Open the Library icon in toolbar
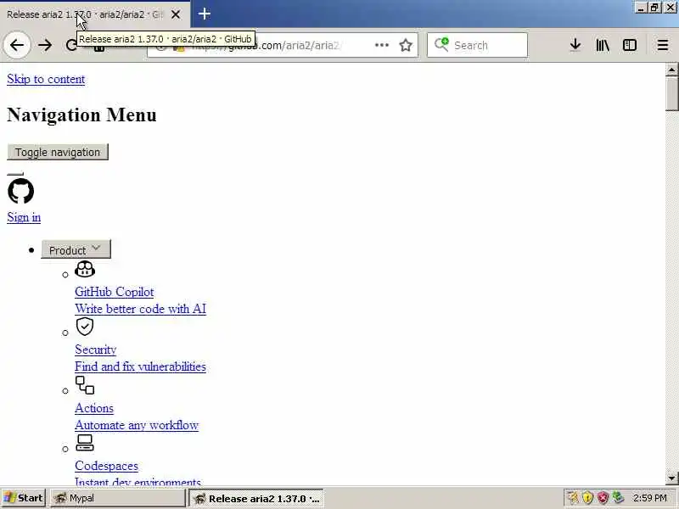 coord(603,45)
